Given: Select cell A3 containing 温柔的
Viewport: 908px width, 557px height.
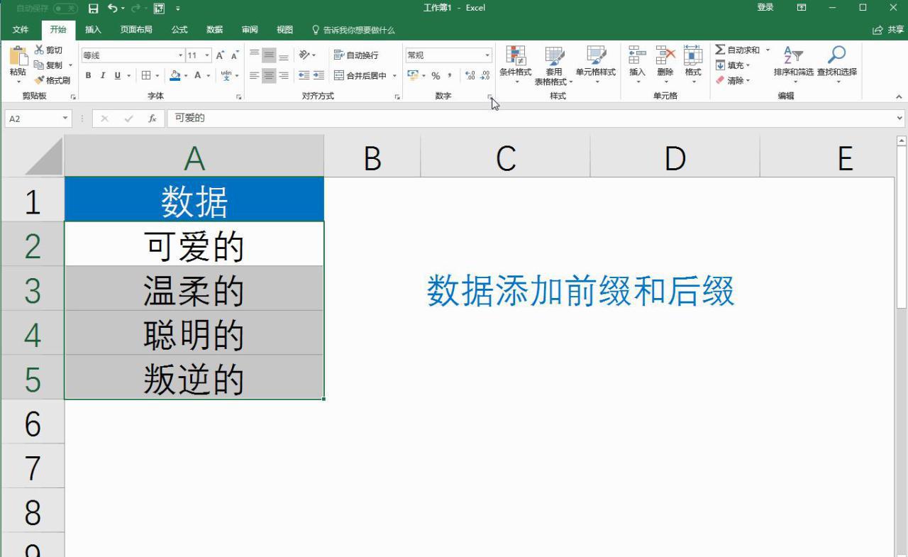Looking at the screenshot, I should tap(194, 289).
